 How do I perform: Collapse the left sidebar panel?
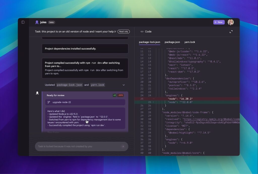(x=23, y=22)
